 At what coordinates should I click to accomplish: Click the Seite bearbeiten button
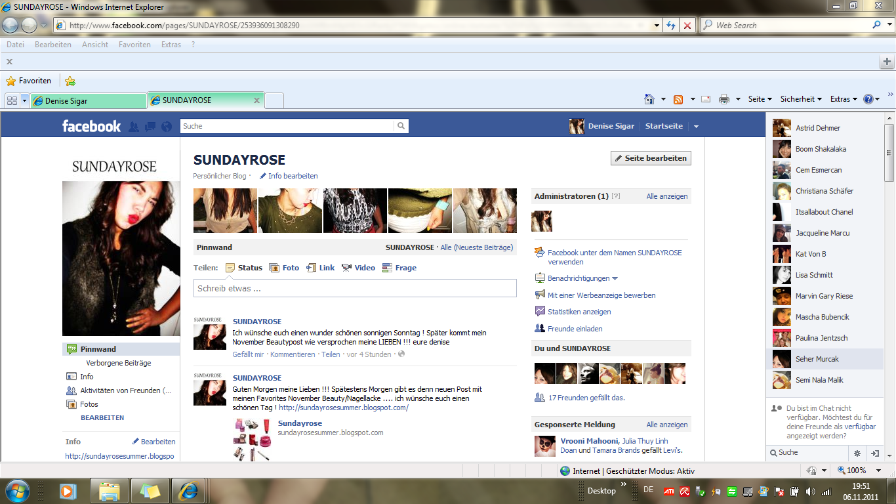[651, 158]
